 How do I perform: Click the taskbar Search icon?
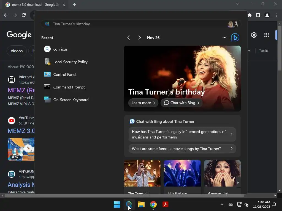129,204
